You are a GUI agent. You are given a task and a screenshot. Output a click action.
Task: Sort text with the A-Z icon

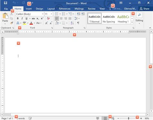pyautogui.click(x=72, y=23)
